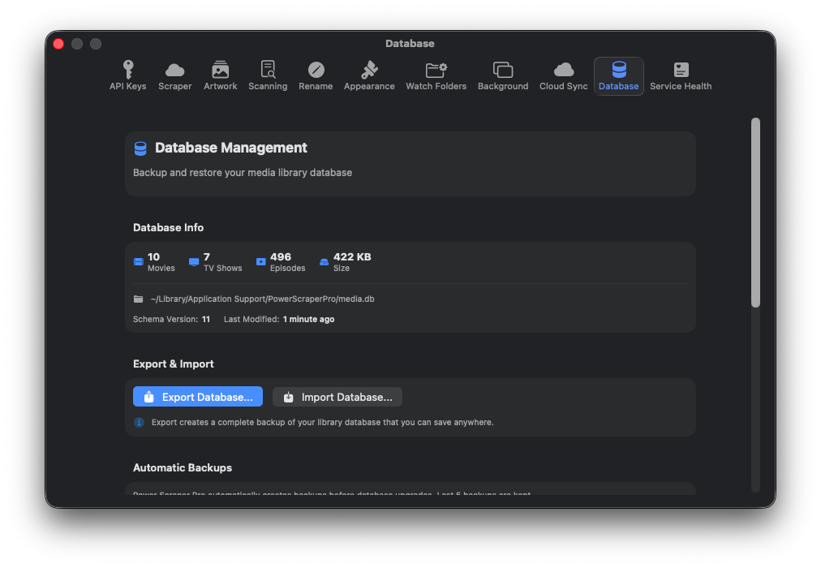Switch to Cloud Sync tab
The width and height of the screenshot is (821, 568).
pos(564,75)
